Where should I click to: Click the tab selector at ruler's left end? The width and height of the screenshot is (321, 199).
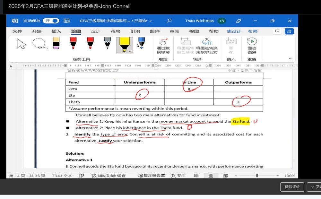coord(11,66)
